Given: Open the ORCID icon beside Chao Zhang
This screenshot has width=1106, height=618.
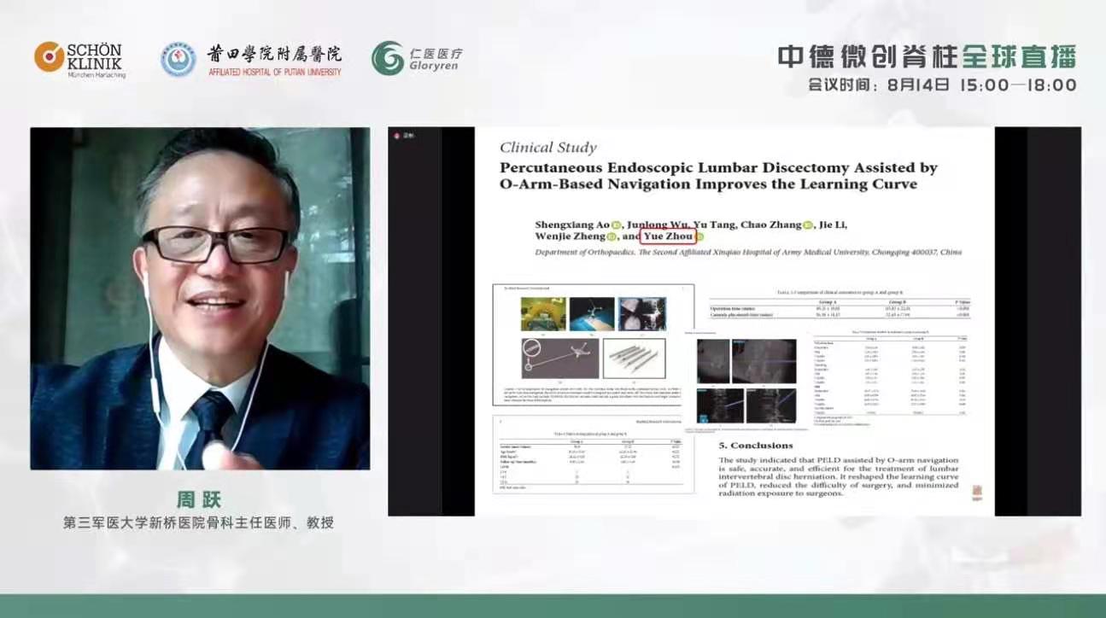Looking at the screenshot, I should (808, 224).
